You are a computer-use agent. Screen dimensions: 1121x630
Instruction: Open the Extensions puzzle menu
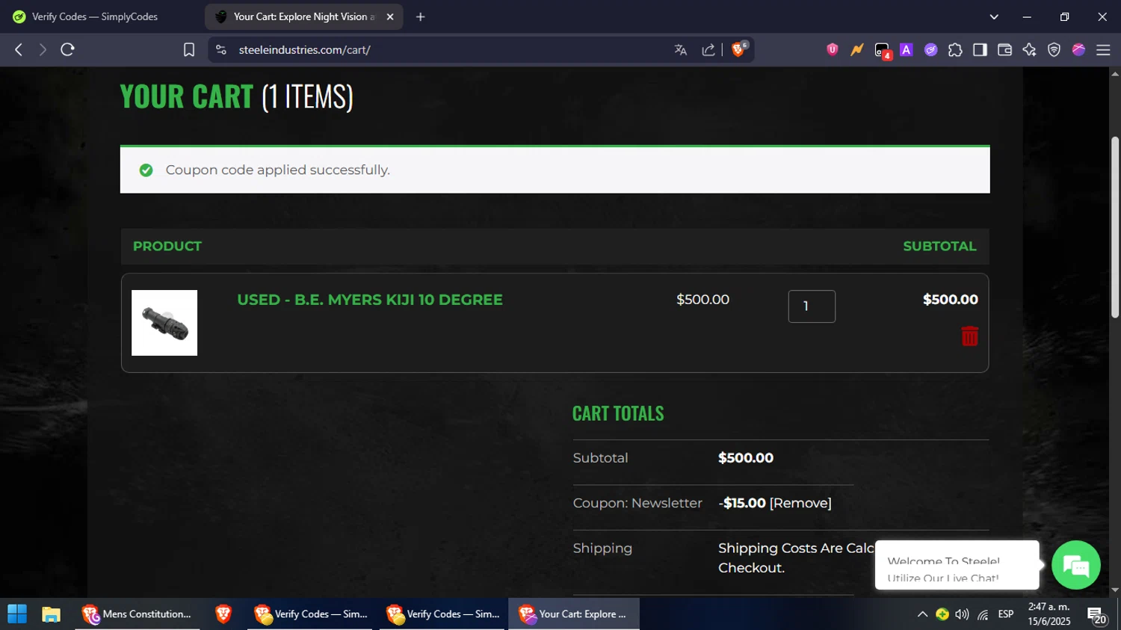[x=955, y=50]
